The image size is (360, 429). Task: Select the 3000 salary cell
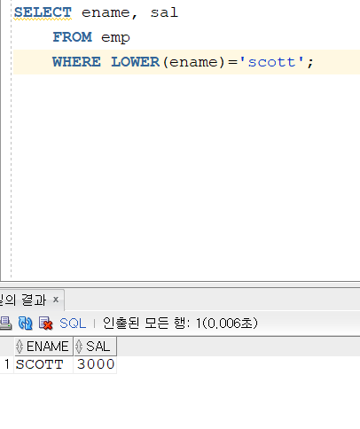point(95,364)
